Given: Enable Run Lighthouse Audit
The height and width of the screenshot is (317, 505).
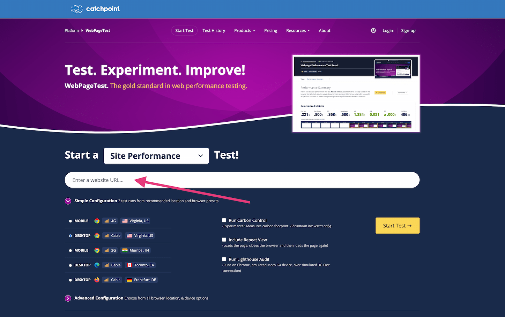Looking at the screenshot, I should tap(224, 259).
